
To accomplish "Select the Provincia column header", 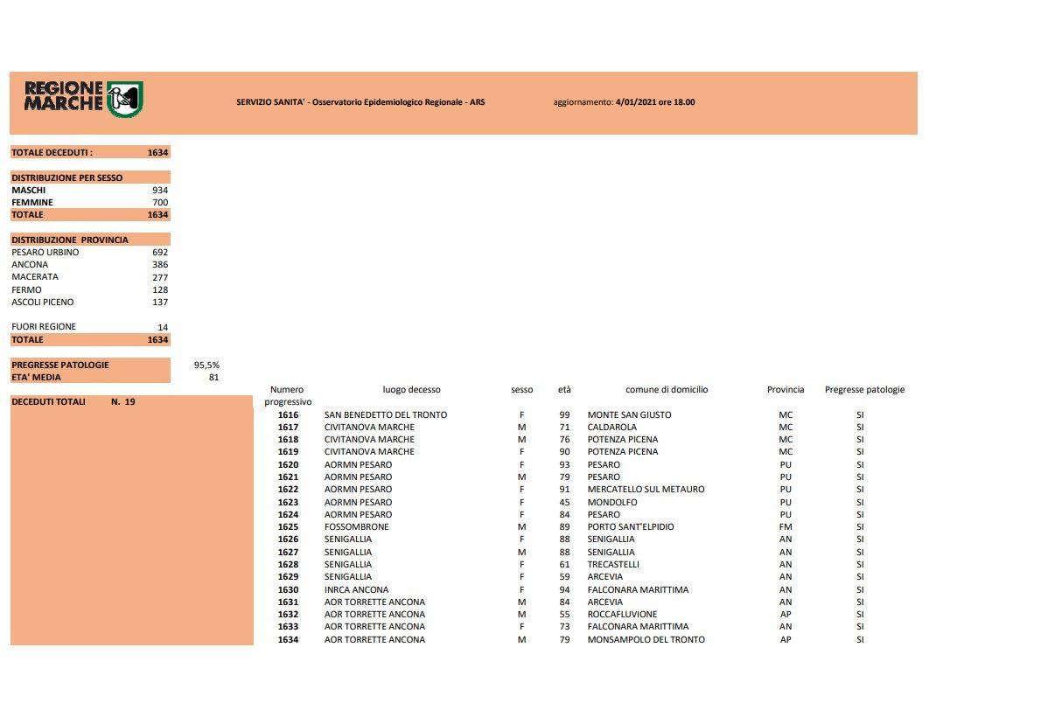I will coord(786,389).
